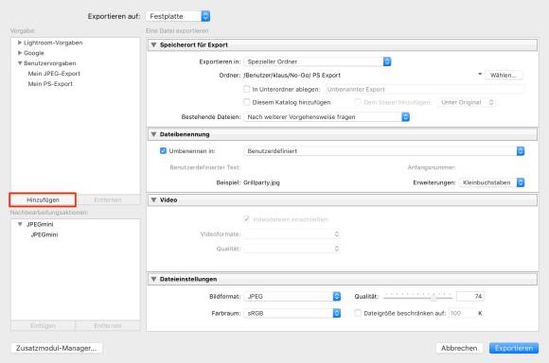549x363 pixels.
Task: Click the folder history arrow beside Wählen
Action: 480,74
